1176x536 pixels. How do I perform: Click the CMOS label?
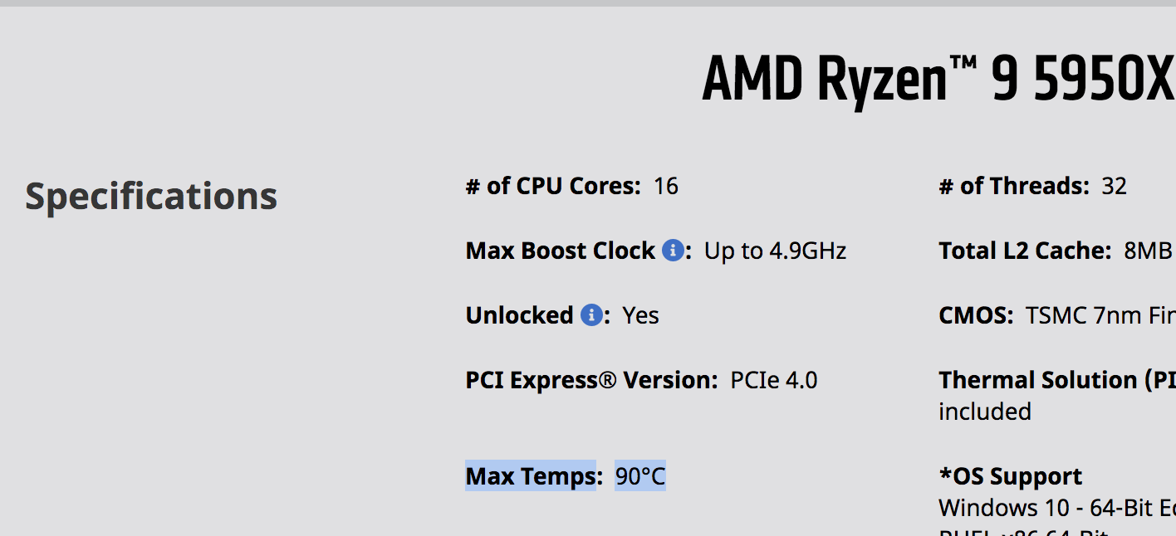976,314
